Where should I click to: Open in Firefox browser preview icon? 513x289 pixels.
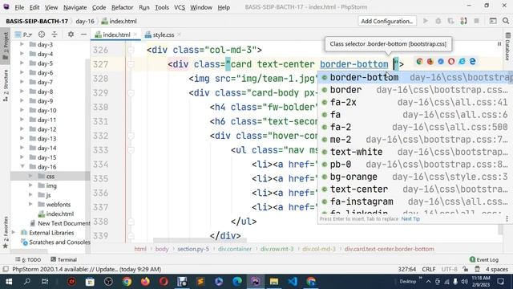[430, 61]
